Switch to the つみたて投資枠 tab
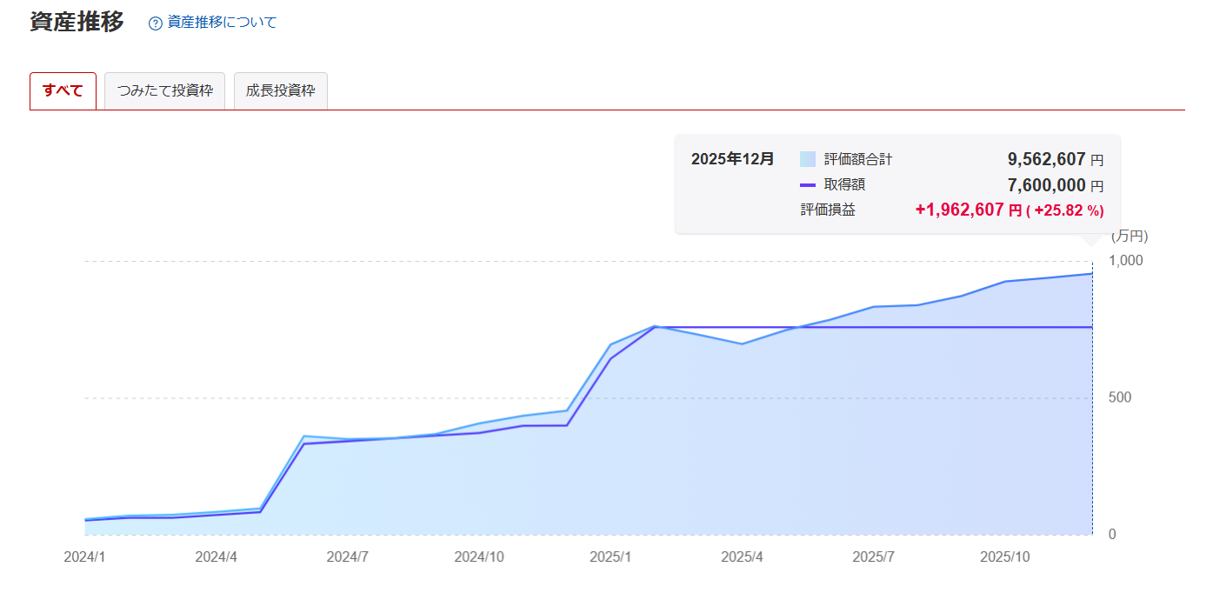The height and width of the screenshot is (600, 1213). [x=164, y=90]
